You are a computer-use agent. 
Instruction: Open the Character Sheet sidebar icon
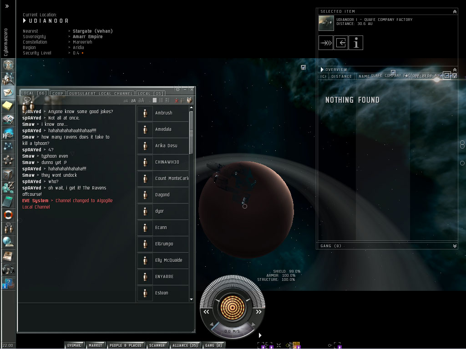(x=8, y=65)
